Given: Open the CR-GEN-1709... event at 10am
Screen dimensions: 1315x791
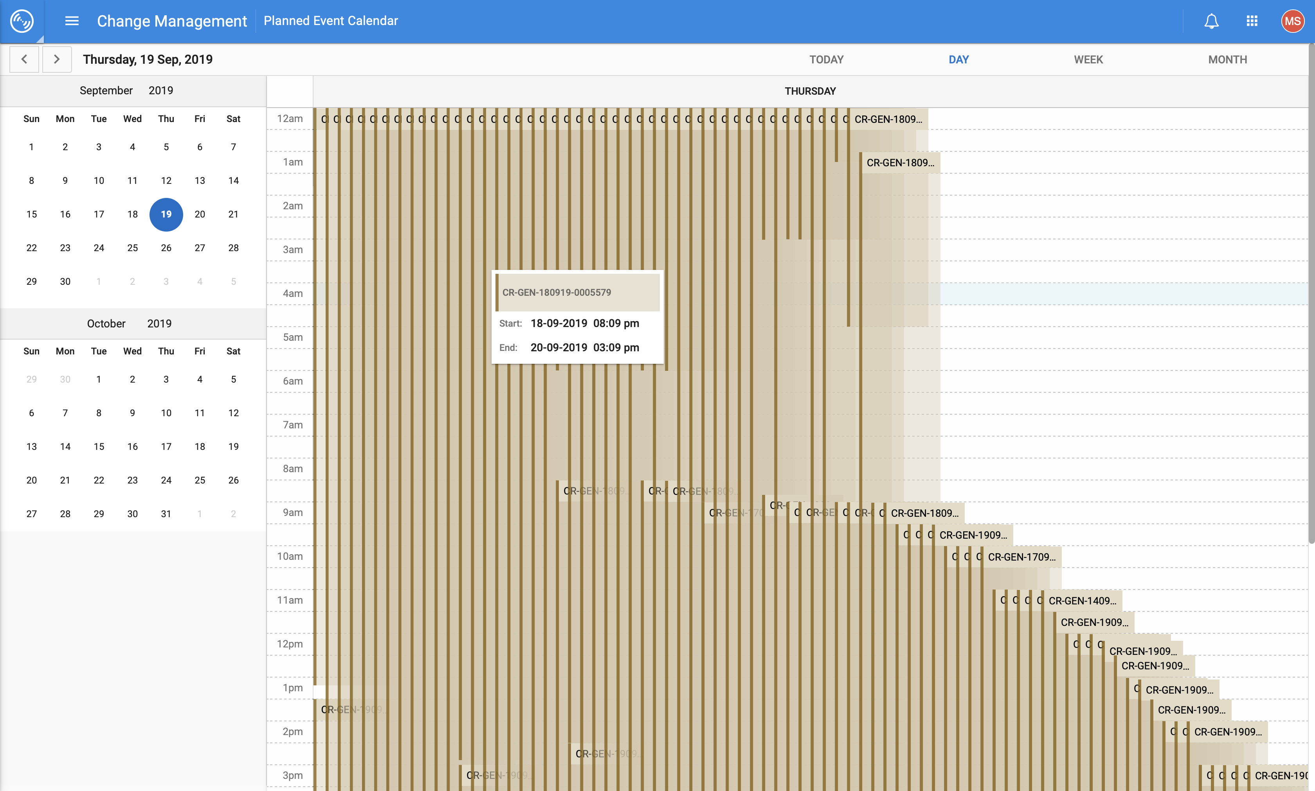Looking at the screenshot, I should [x=1022, y=557].
